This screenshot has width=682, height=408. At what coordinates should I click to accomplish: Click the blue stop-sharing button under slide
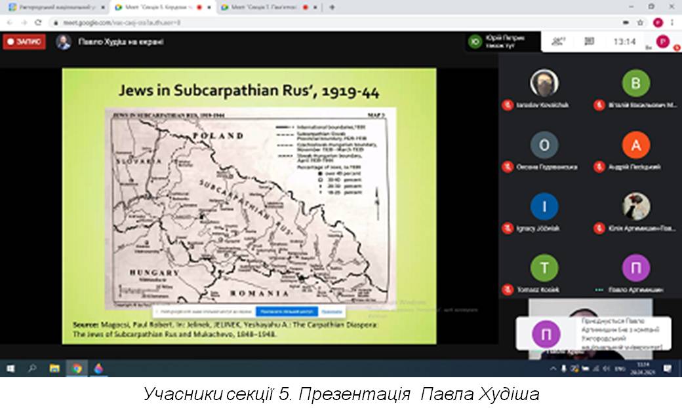click(287, 312)
